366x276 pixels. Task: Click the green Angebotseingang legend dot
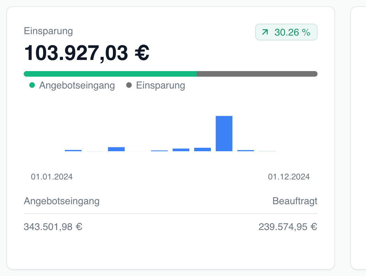(x=32, y=85)
